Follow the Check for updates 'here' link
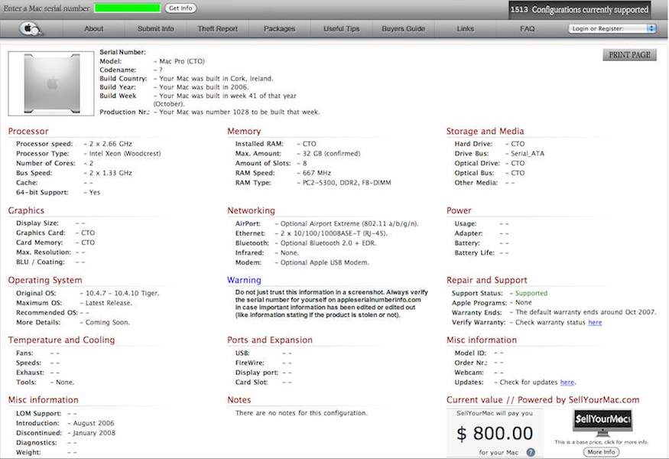Screen dimensions: 669x459 pyautogui.click(x=567, y=382)
